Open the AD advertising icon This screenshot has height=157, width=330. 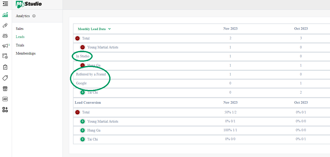pos(5,99)
